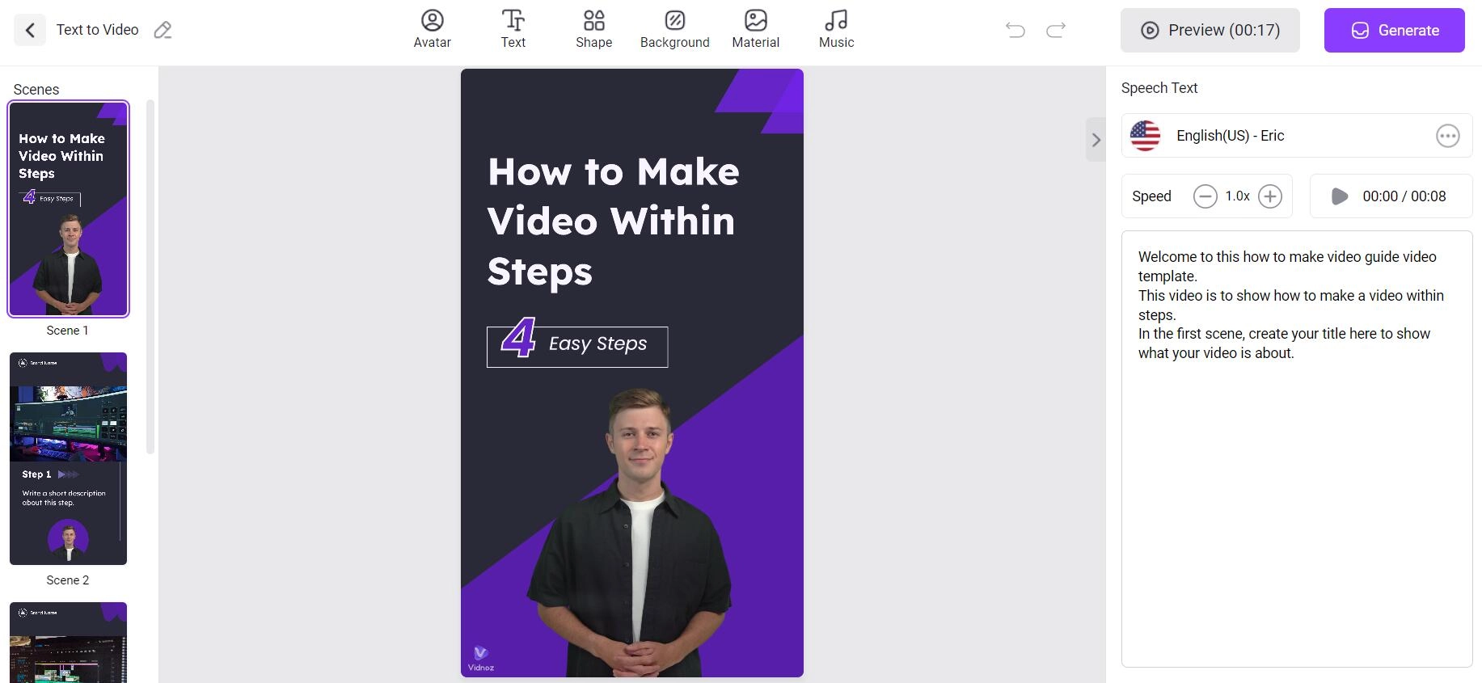Select the Text tool
The image size is (1482, 683).
pyautogui.click(x=513, y=30)
